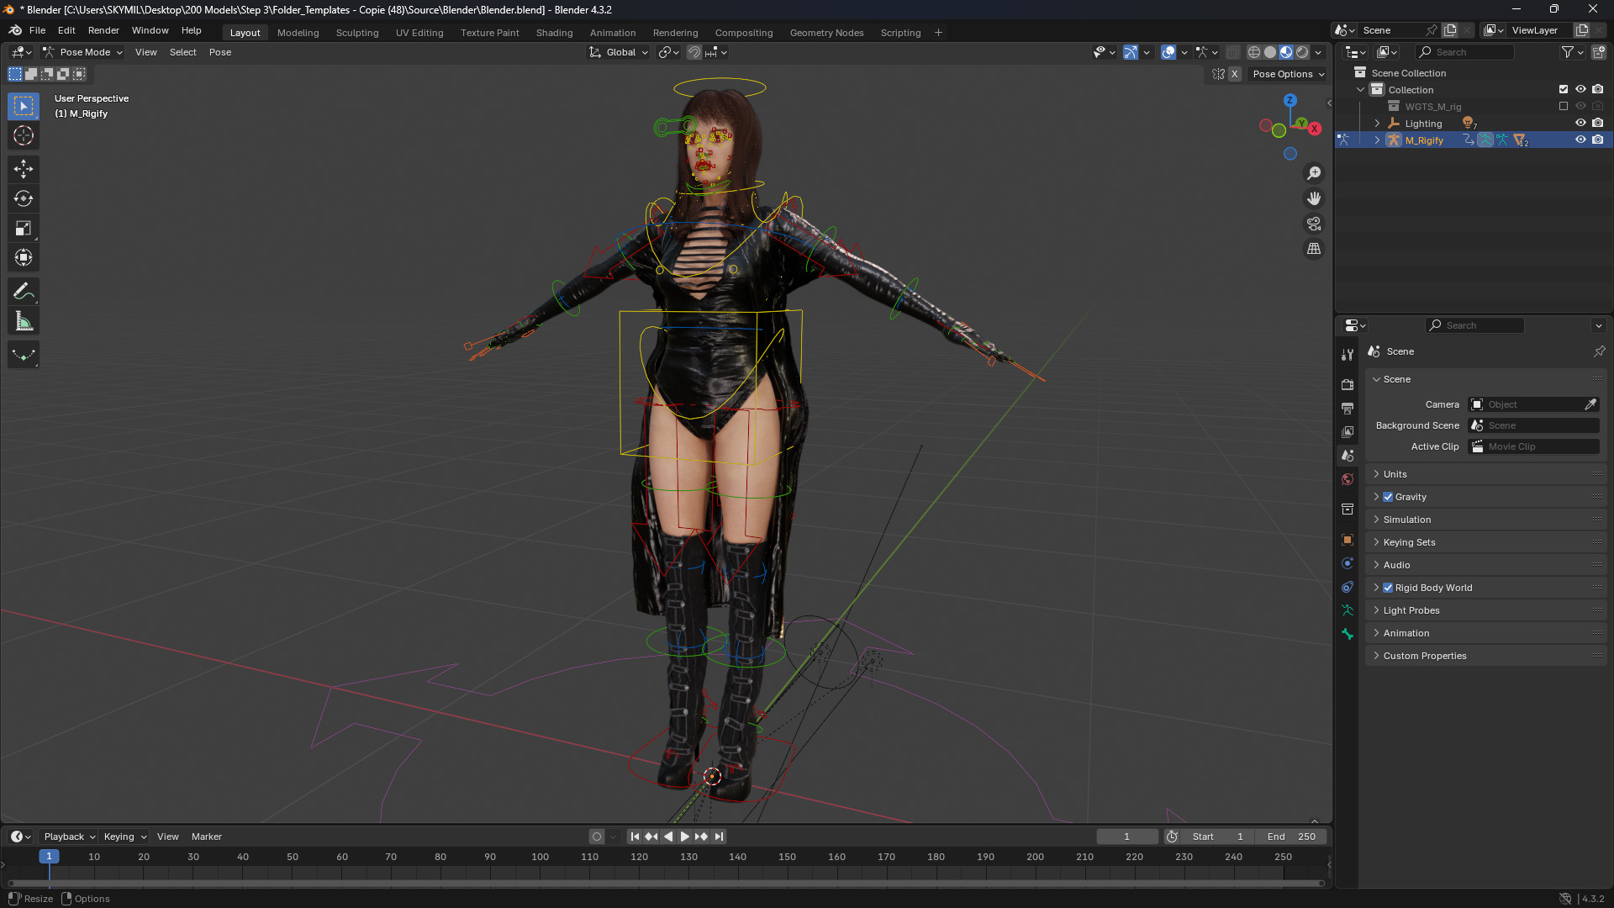Open the Output properties tab
Screen dimensions: 1614x908
tap(1348, 408)
